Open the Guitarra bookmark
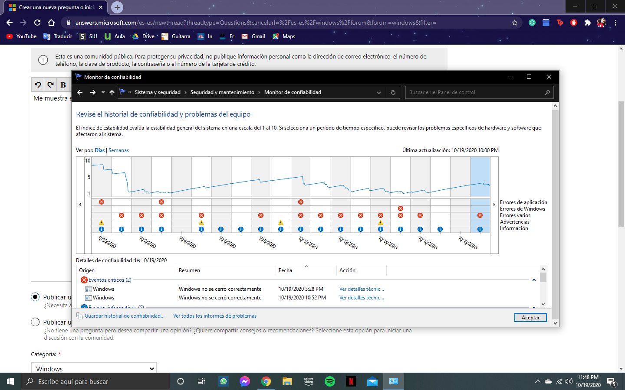The width and height of the screenshot is (625, 390). tap(176, 36)
